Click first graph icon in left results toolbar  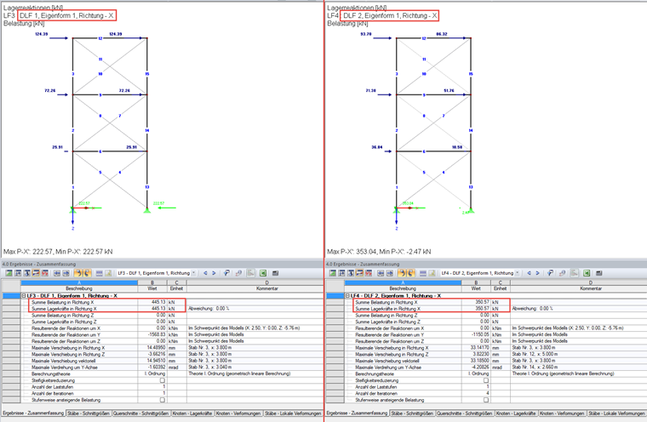coord(9,273)
